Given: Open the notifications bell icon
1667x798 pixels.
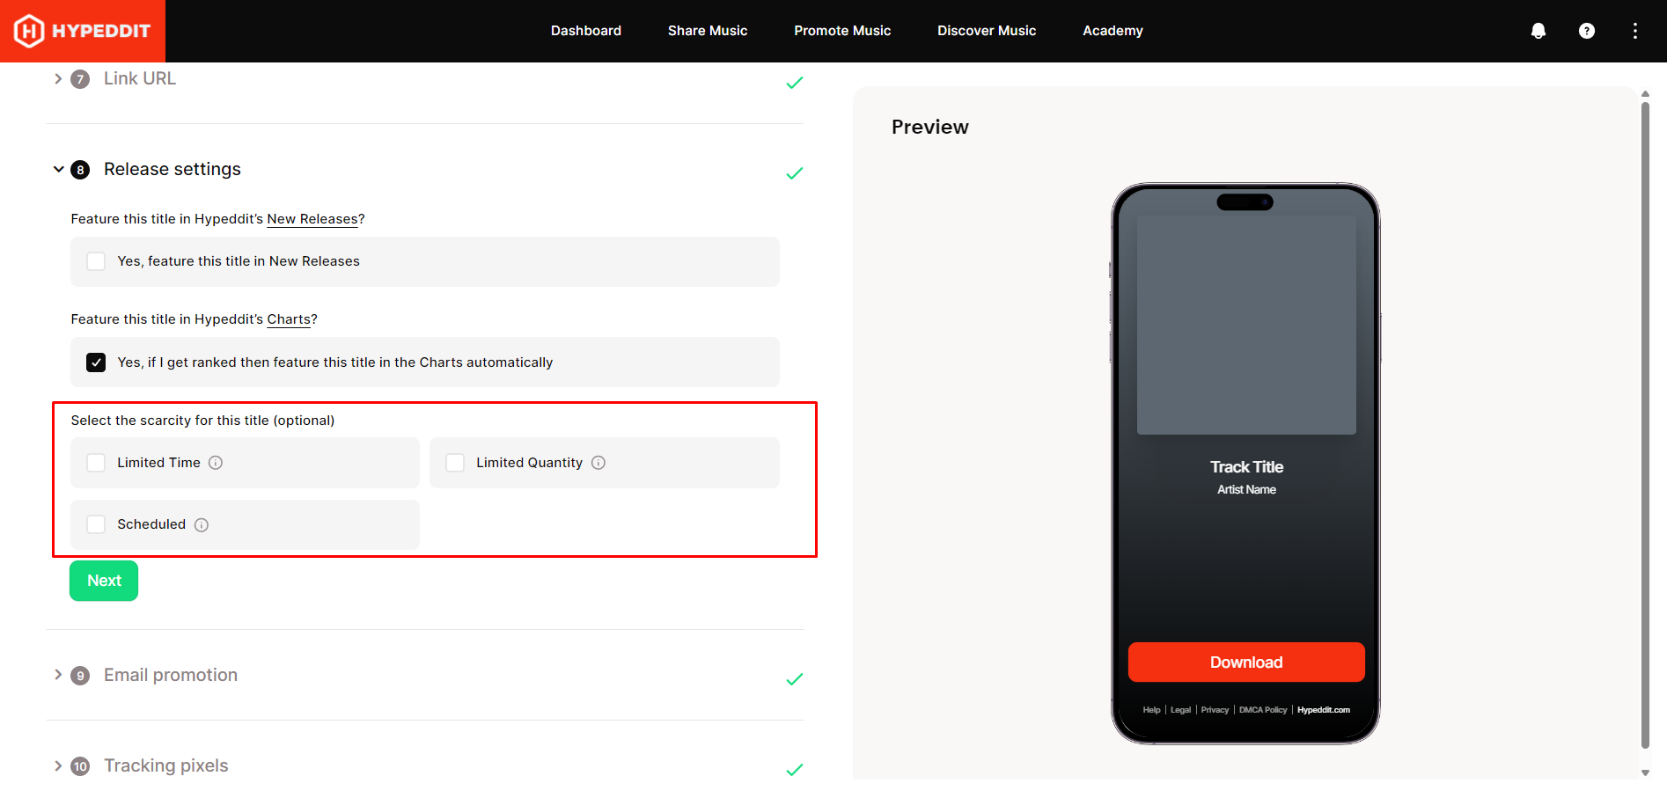Looking at the screenshot, I should click(1538, 31).
